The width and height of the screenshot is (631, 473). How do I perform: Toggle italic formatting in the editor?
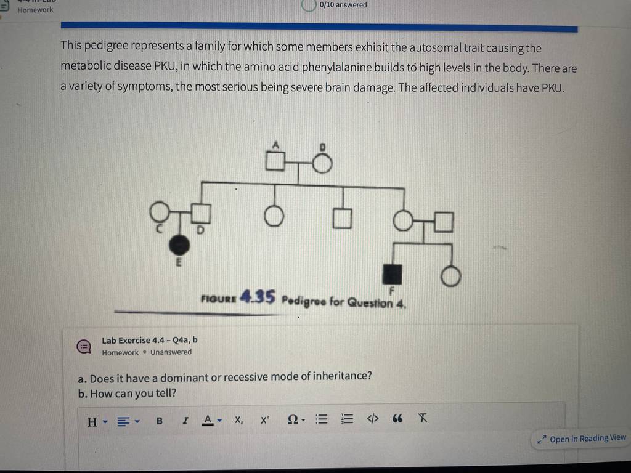pos(185,420)
